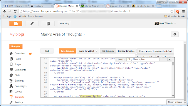
Task: Click the Preview template tab button
Action: click(126, 51)
